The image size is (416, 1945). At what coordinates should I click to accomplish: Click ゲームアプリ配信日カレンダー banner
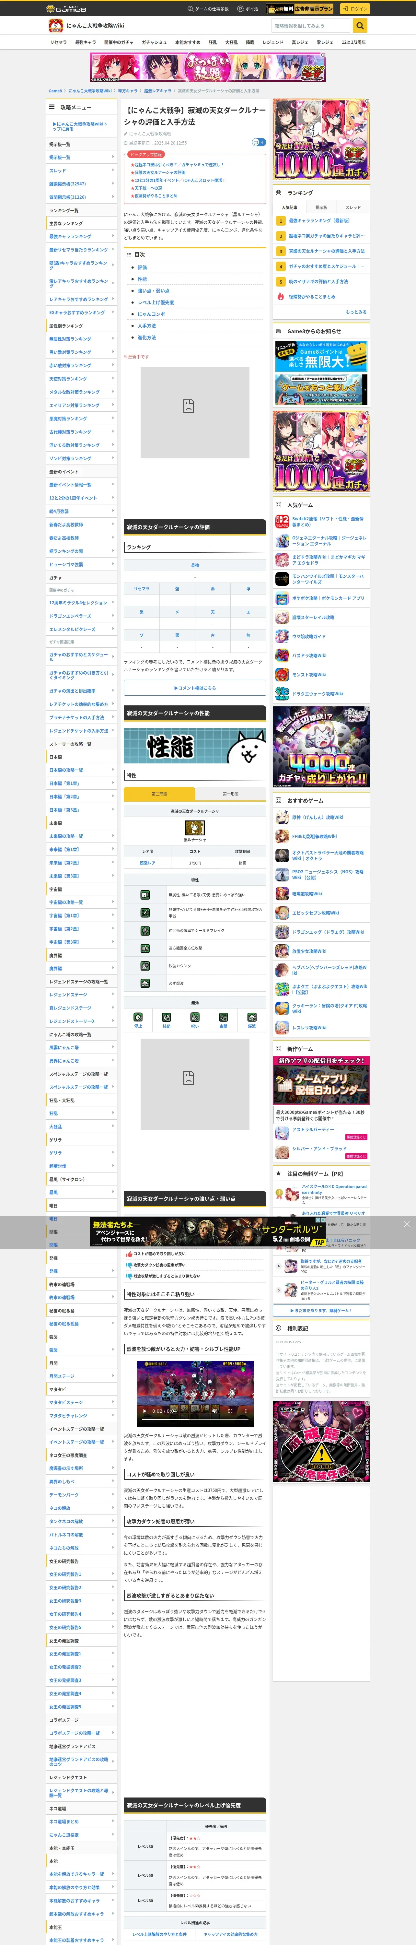coord(322,1080)
